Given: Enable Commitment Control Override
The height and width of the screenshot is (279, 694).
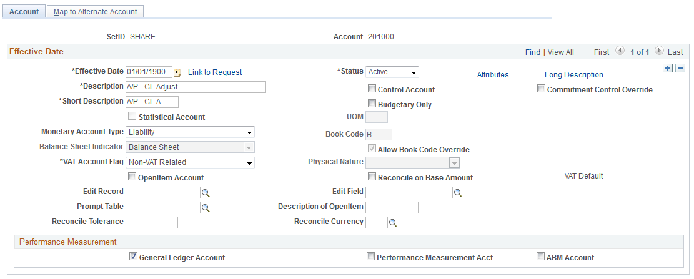Looking at the screenshot, I should 541,89.
